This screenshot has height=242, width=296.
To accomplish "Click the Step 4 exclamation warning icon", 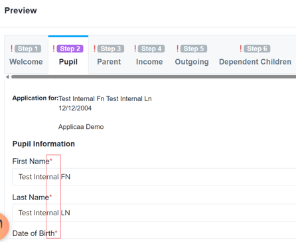I will [135, 49].
